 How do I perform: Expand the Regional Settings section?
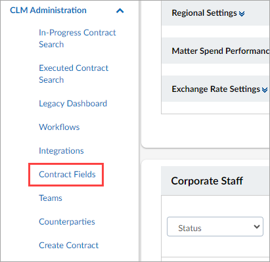(215, 13)
